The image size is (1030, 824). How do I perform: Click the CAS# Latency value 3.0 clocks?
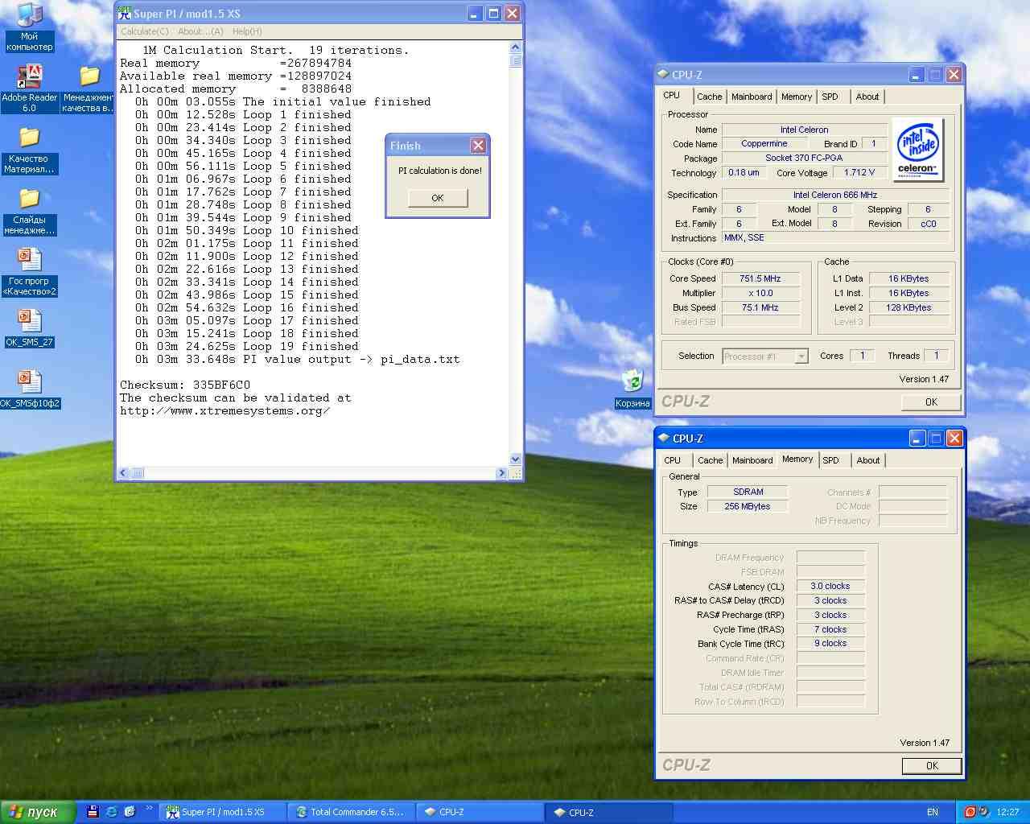pyautogui.click(x=830, y=586)
